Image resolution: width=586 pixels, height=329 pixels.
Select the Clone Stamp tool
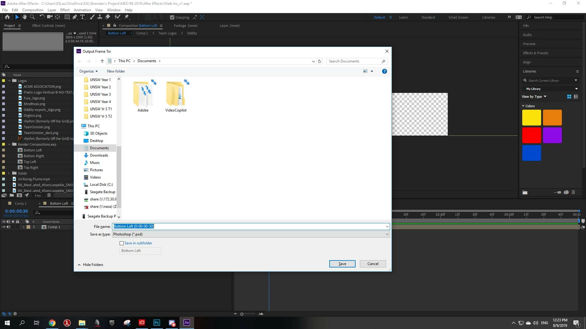pyautogui.click(x=99, y=17)
